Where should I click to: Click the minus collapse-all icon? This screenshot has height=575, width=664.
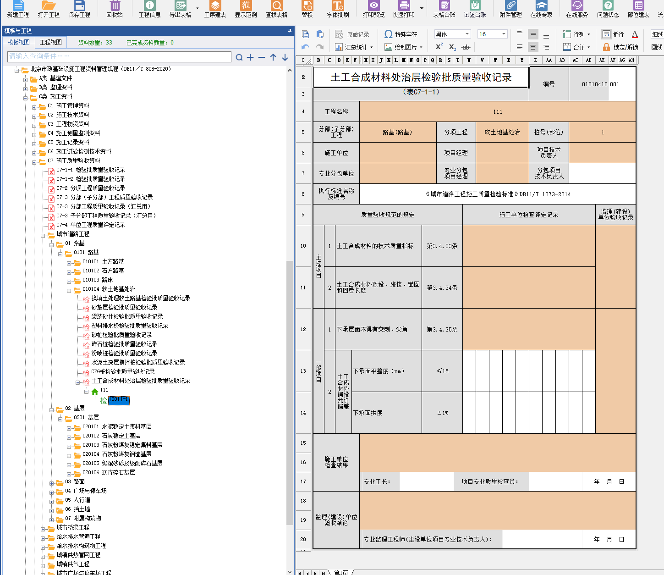tap(262, 57)
